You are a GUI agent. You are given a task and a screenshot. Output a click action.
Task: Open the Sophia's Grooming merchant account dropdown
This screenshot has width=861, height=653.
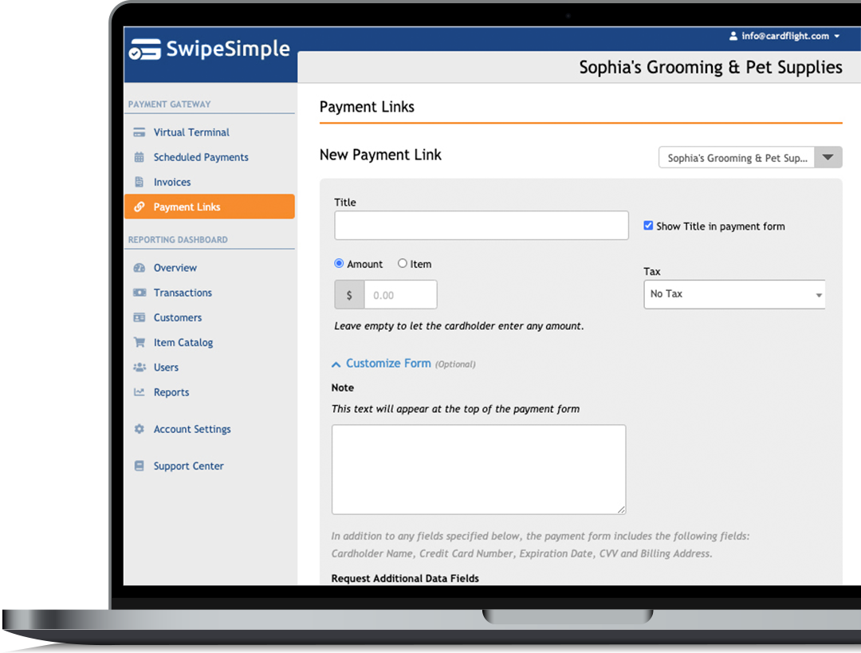click(x=749, y=157)
